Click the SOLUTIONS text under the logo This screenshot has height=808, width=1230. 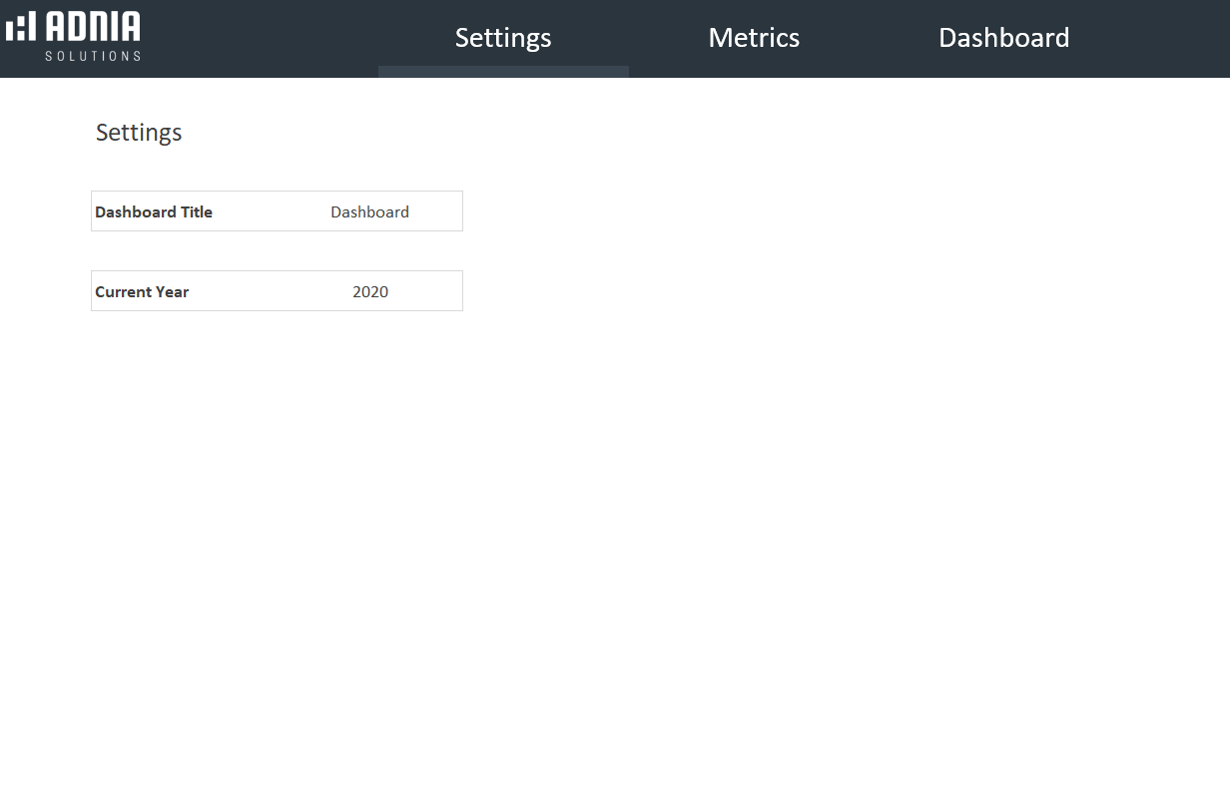[x=93, y=56]
